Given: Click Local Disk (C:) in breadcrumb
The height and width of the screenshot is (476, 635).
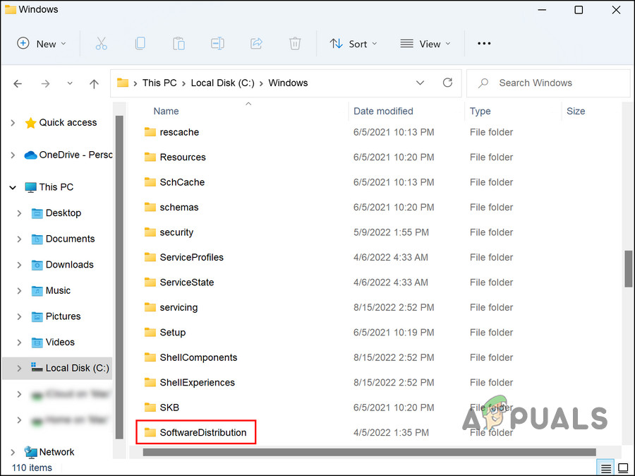Looking at the screenshot, I should click(223, 83).
